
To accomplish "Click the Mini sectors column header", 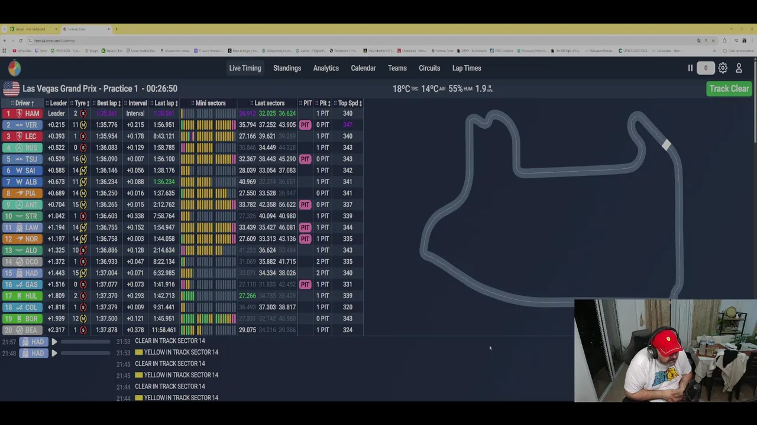I will 209,103.
